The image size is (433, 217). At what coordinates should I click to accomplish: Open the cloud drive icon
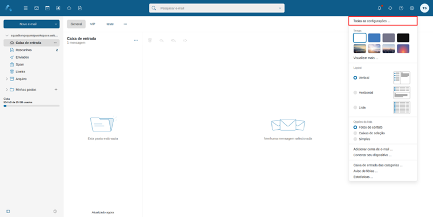point(69,8)
